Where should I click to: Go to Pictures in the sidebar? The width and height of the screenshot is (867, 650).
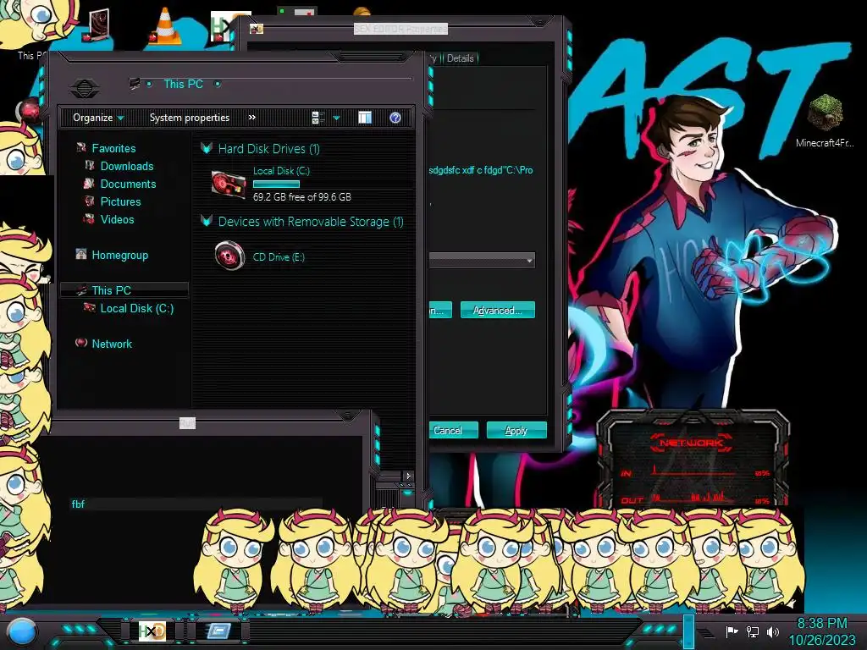tap(120, 201)
